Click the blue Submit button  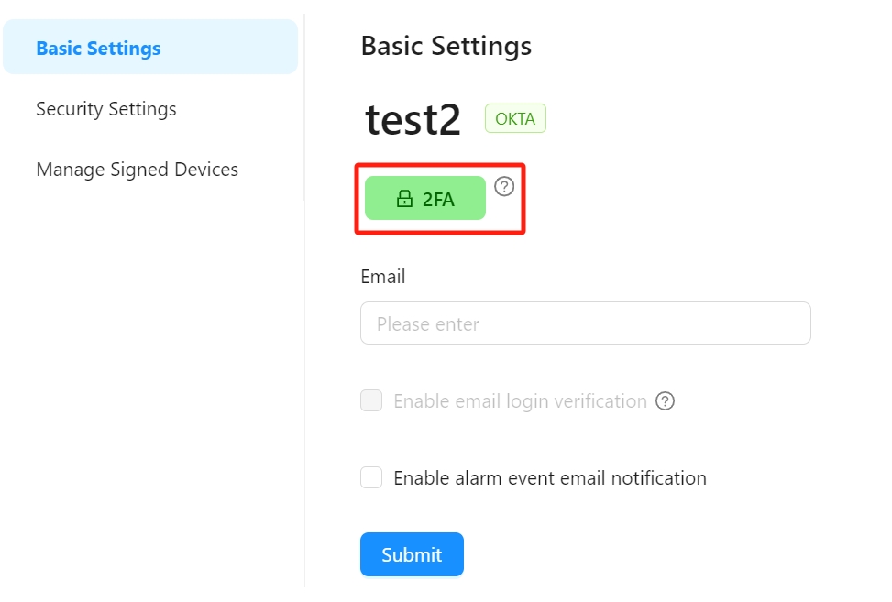click(x=412, y=554)
